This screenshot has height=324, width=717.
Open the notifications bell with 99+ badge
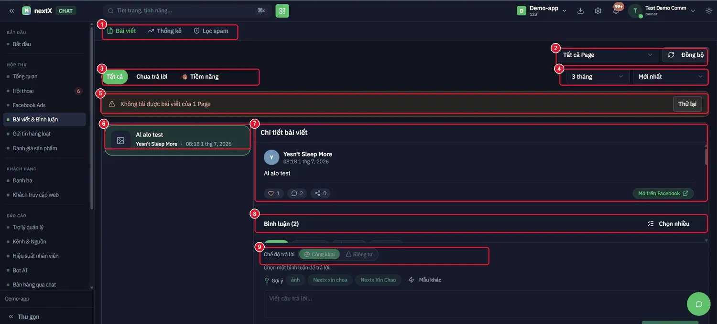pyautogui.click(x=616, y=10)
